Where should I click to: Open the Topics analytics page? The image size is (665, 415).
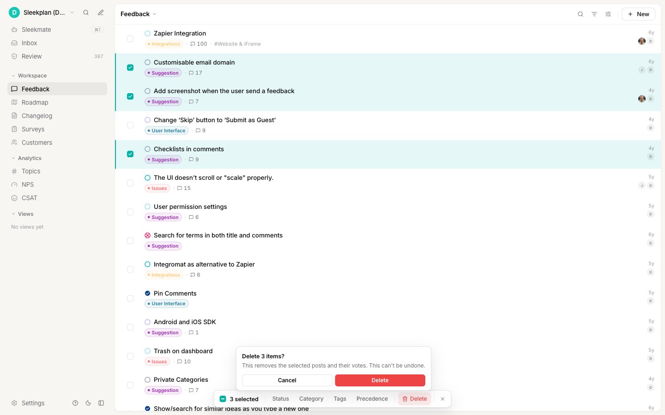[57, 171]
